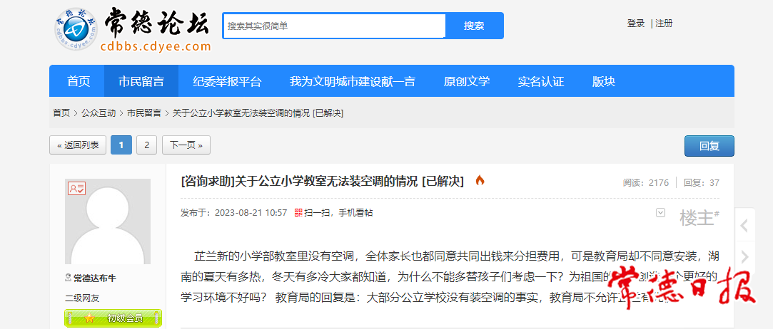Click the 返回列表 back-to-list button
Screen dimensions: 773x329
78,145
